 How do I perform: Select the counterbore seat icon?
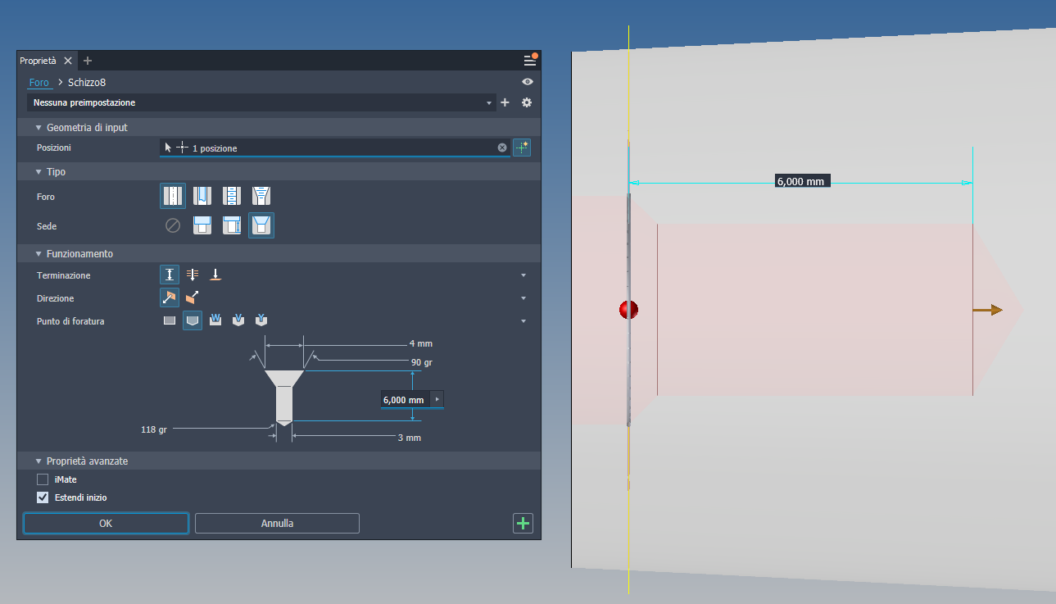point(202,225)
